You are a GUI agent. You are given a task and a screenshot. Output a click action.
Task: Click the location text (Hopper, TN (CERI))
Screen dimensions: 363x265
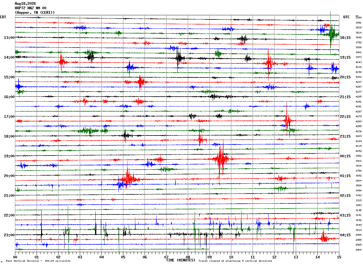point(35,13)
